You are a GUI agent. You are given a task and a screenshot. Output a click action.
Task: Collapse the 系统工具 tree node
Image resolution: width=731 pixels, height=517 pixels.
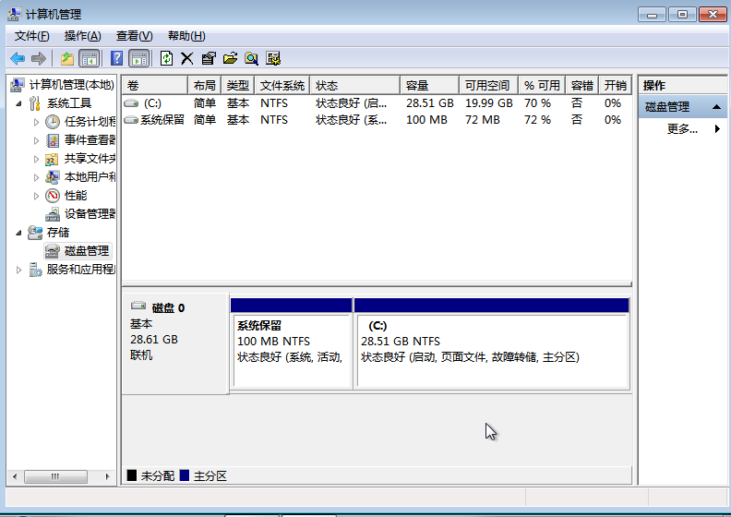pyautogui.click(x=18, y=103)
